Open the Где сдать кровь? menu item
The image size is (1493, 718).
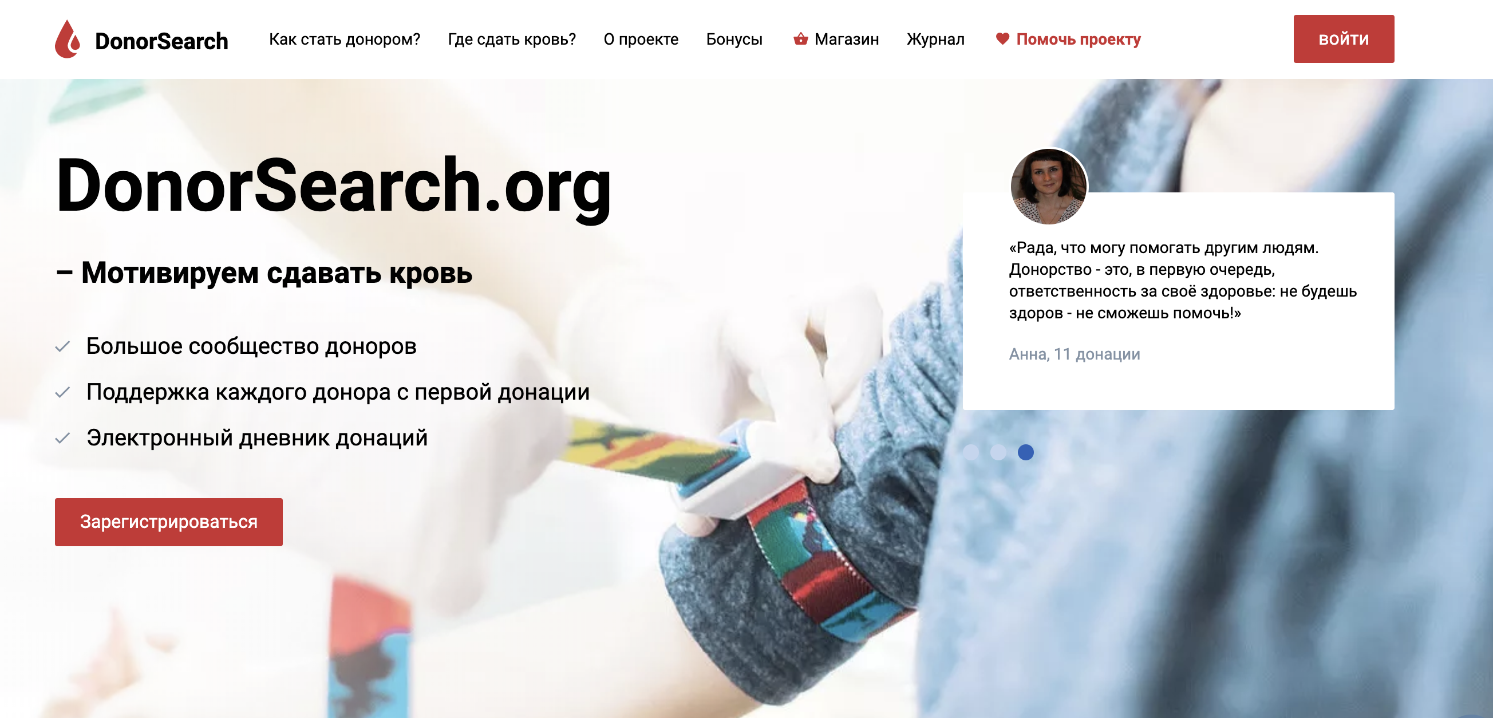tap(512, 40)
